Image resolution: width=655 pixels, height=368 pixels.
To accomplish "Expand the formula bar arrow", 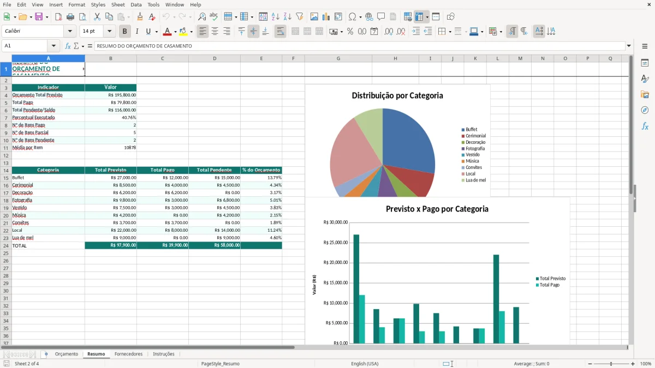I will (x=629, y=46).
